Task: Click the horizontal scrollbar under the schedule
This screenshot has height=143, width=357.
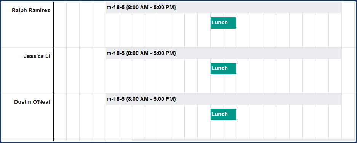Action: 243,140
